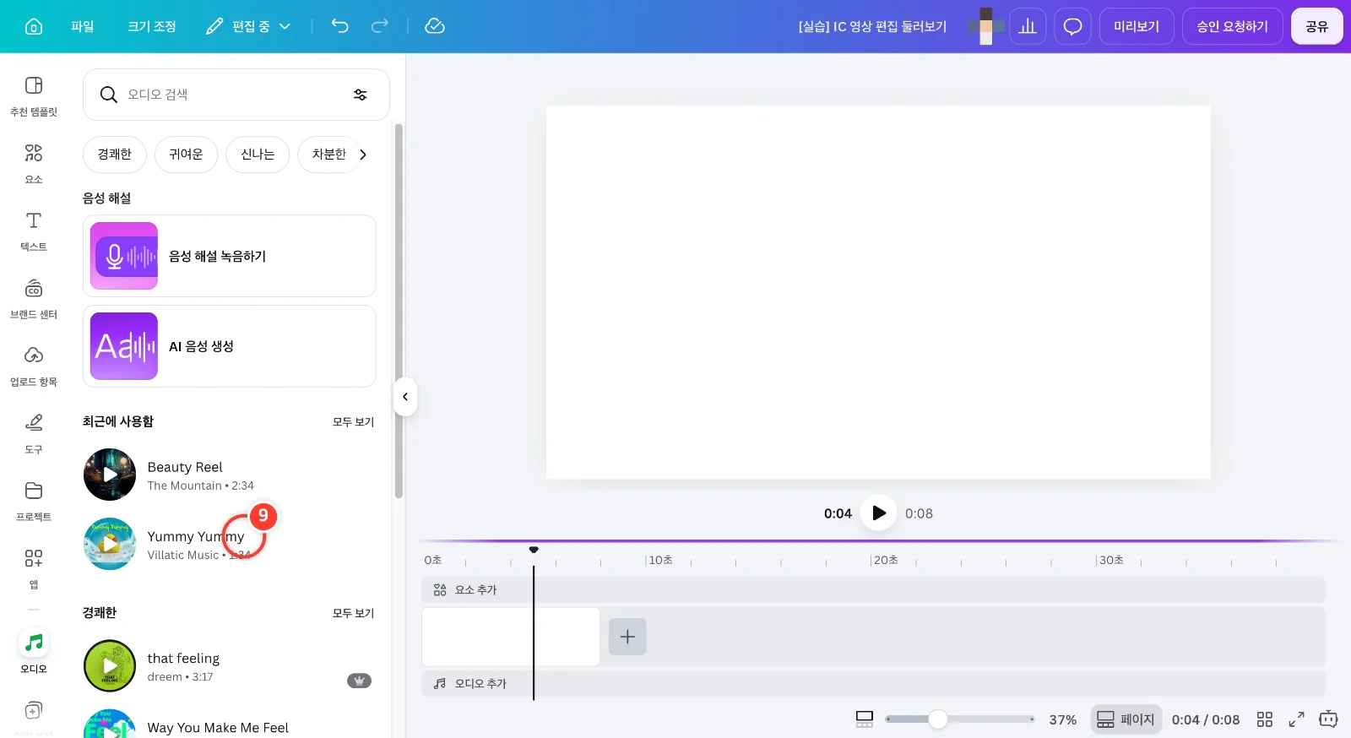The width and height of the screenshot is (1351, 738).
Task: Open 브랜드 센터 panel
Action: coord(34,298)
